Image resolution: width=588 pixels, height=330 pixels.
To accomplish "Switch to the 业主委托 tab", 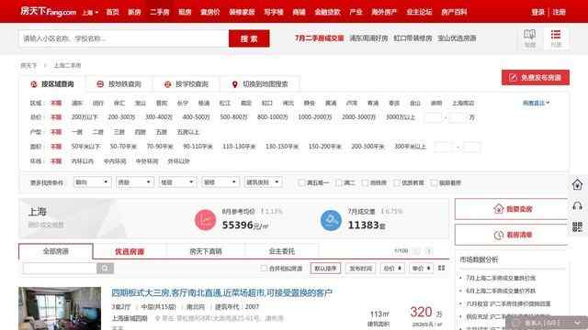I will tap(282, 251).
